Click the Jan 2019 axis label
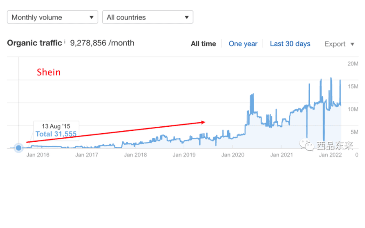365x228 pixels. (x=184, y=155)
